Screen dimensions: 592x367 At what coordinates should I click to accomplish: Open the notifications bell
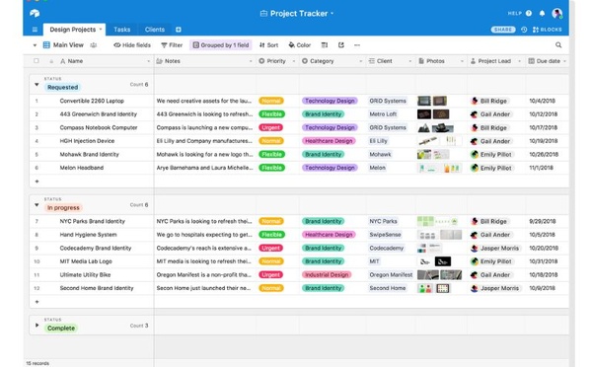pyautogui.click(x=542, y=13)
